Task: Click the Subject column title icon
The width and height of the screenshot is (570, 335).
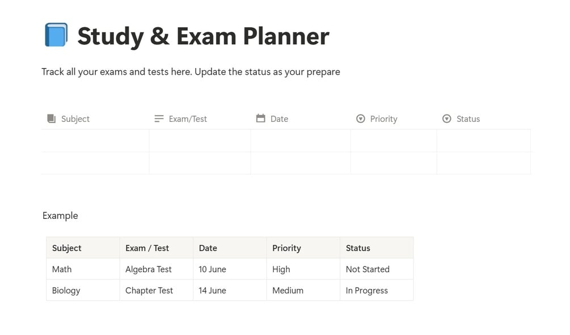Action: point(52,118)
